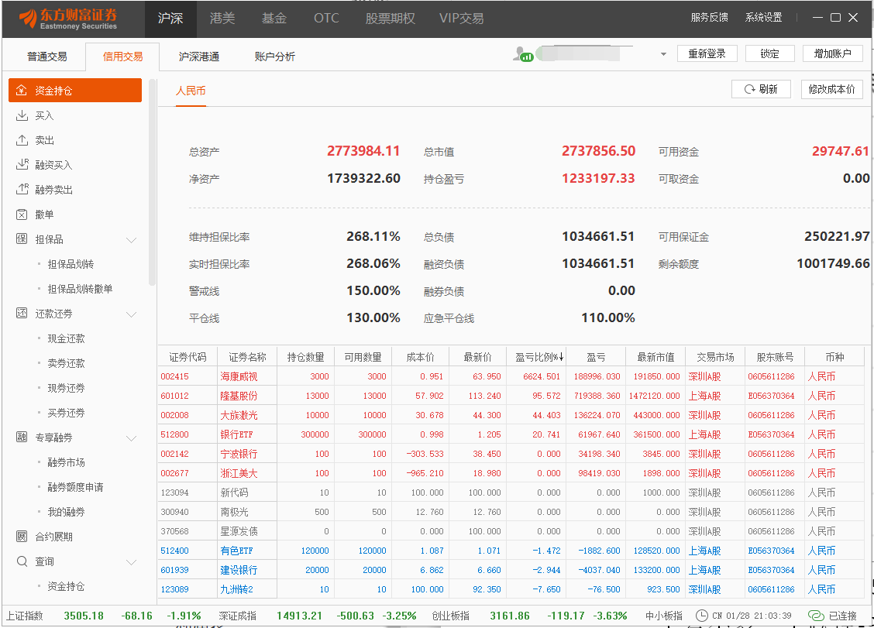Open 担保品划转 in sidebar

(71, 264)
